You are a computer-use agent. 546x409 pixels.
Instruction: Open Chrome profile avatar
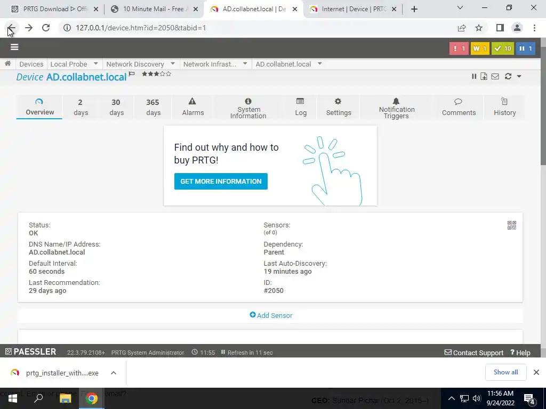coord(517,28)
